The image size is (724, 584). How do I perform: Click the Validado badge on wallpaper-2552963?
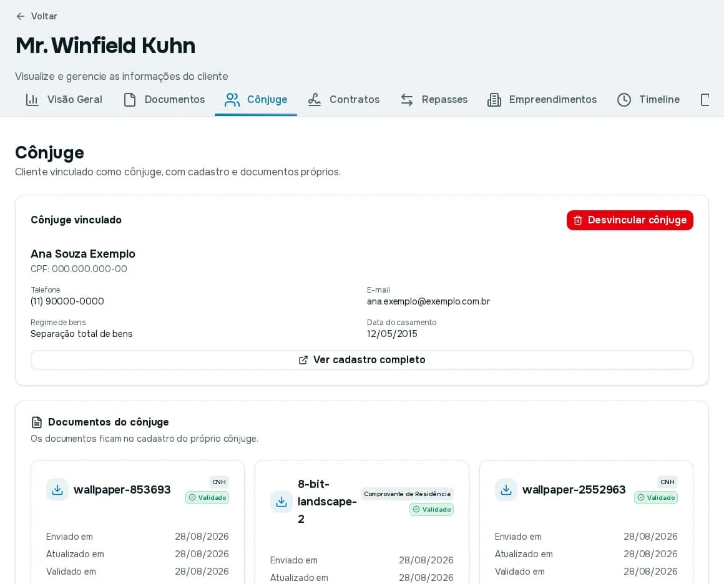(656, 498)
